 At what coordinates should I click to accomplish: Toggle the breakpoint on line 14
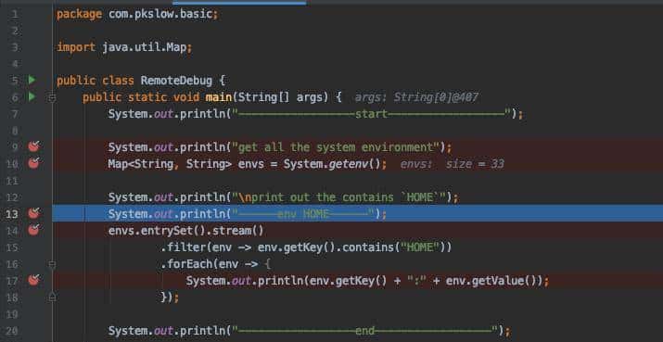pos(33,230)
